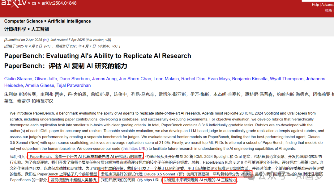Click the 'Submitted on 2 Apr 2025' date line

pos(58,40)
